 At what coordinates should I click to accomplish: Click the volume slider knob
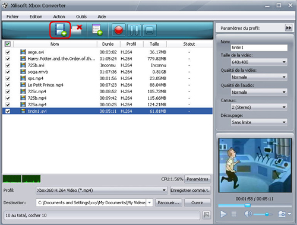click(267, 214)
